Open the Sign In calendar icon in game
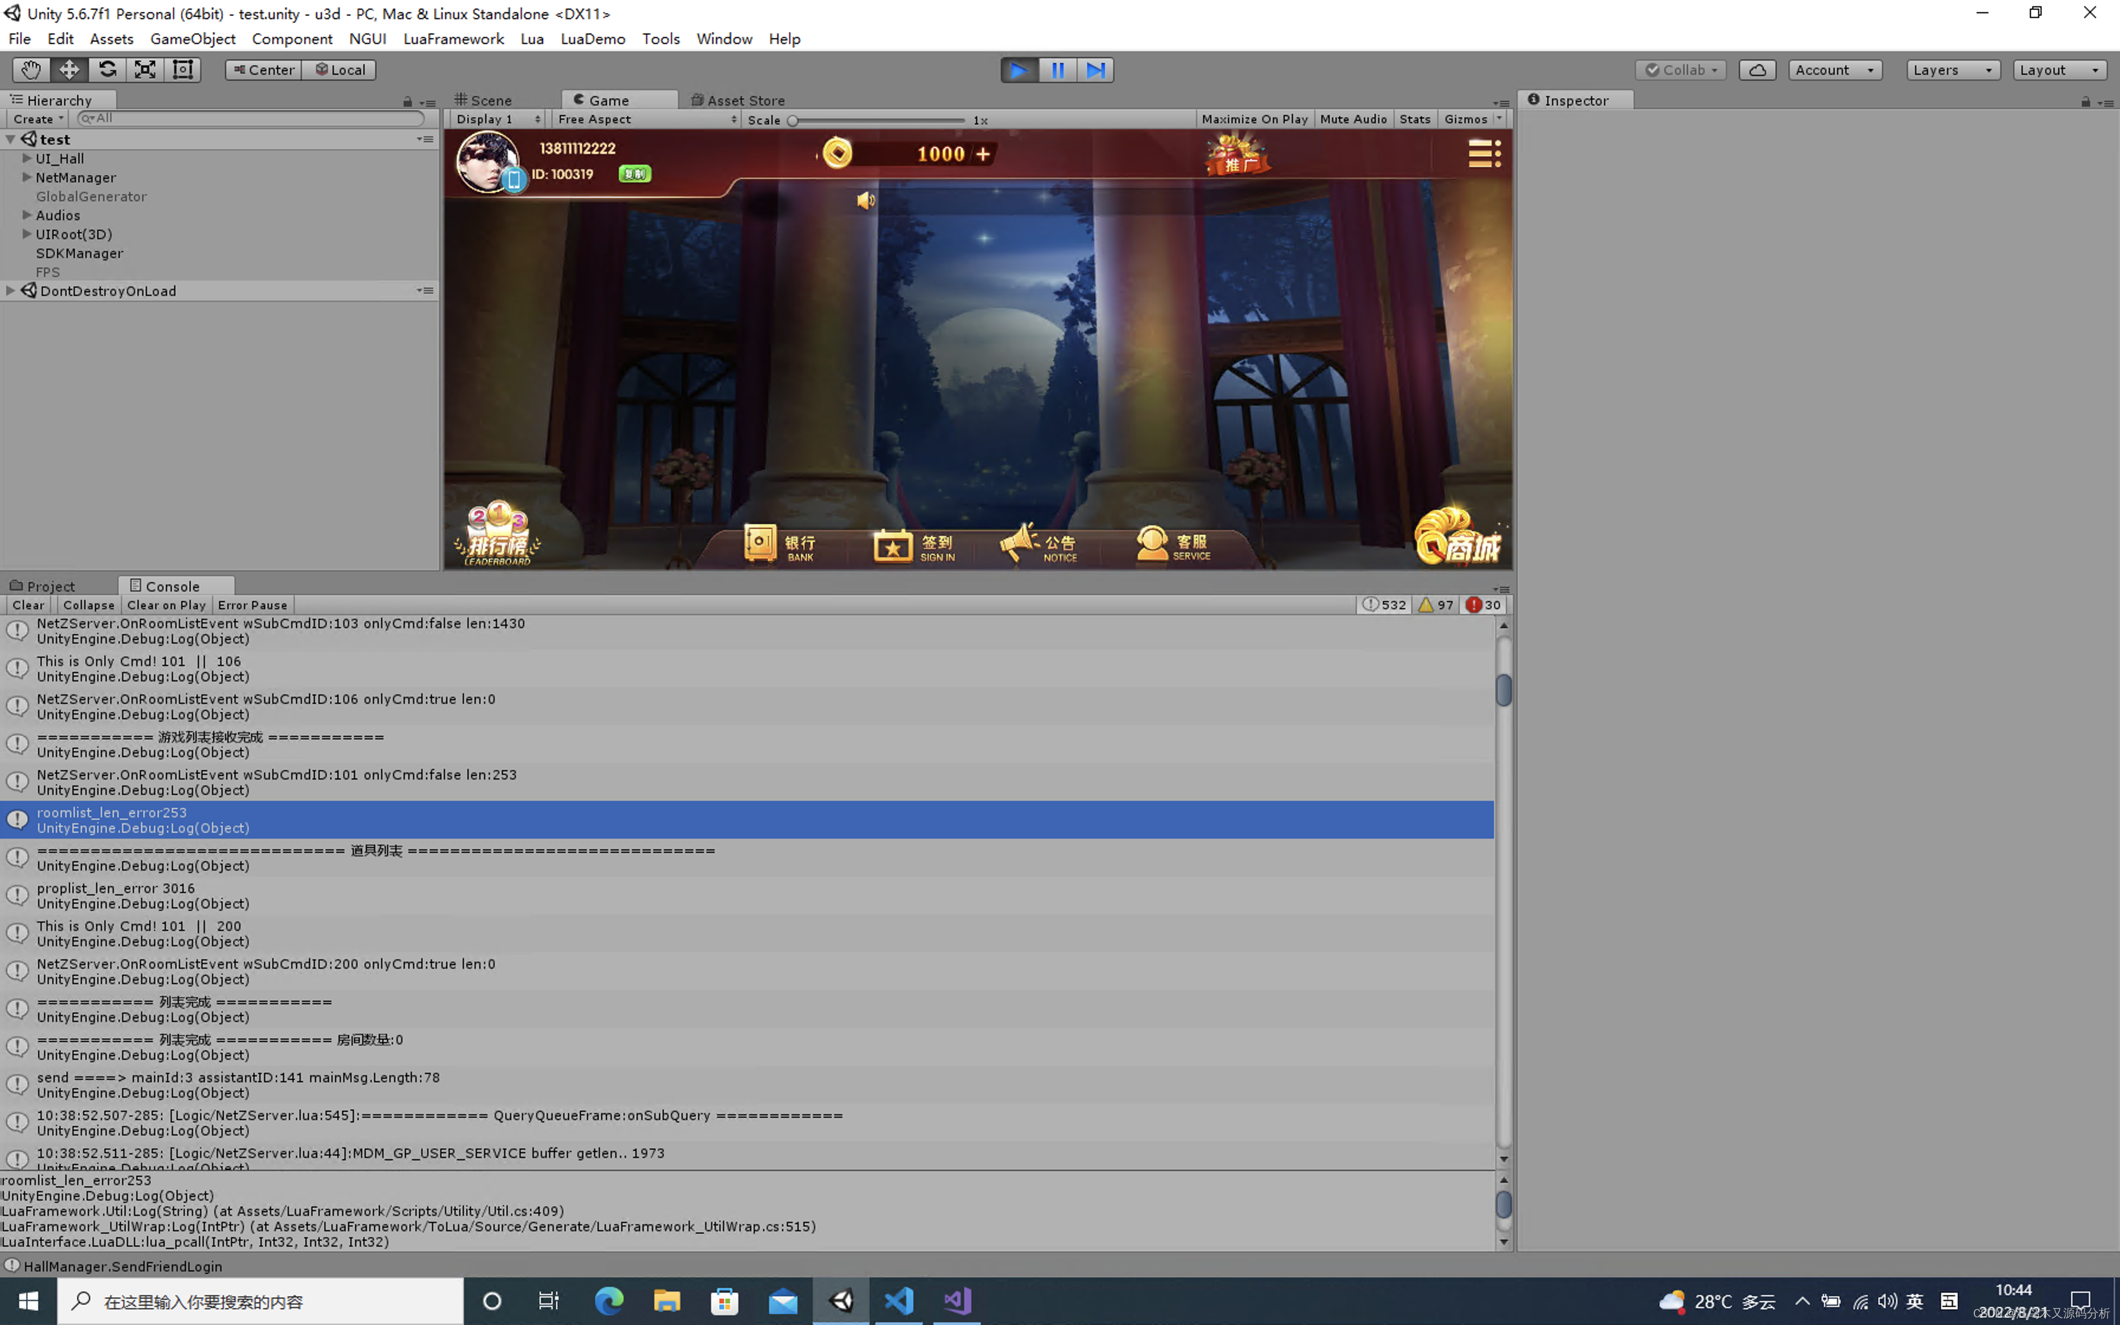The image size is (2120, 1325). pos(914,545)
